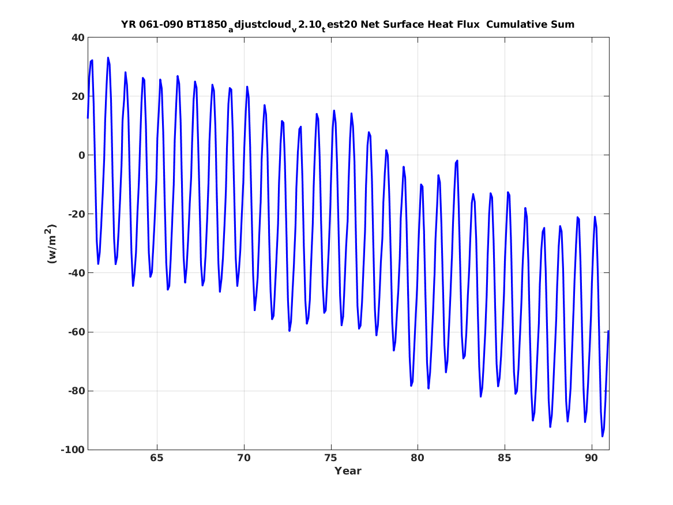The height and width of the screenshot is (505, 673).
Task: Click y-axis tick label '-60'
Action: click(76, 332)
